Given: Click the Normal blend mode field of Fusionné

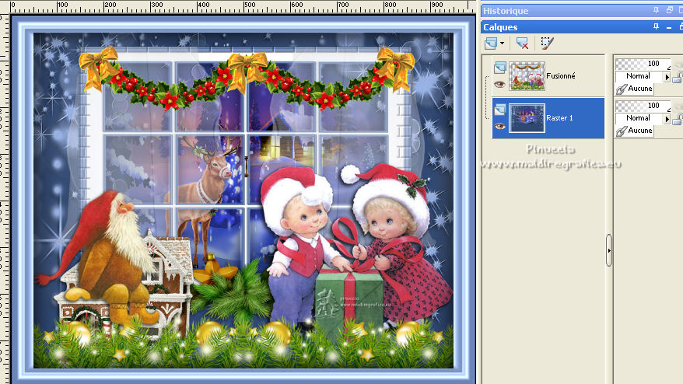Looking at the screenshot, I should click(x=639, y=76).
